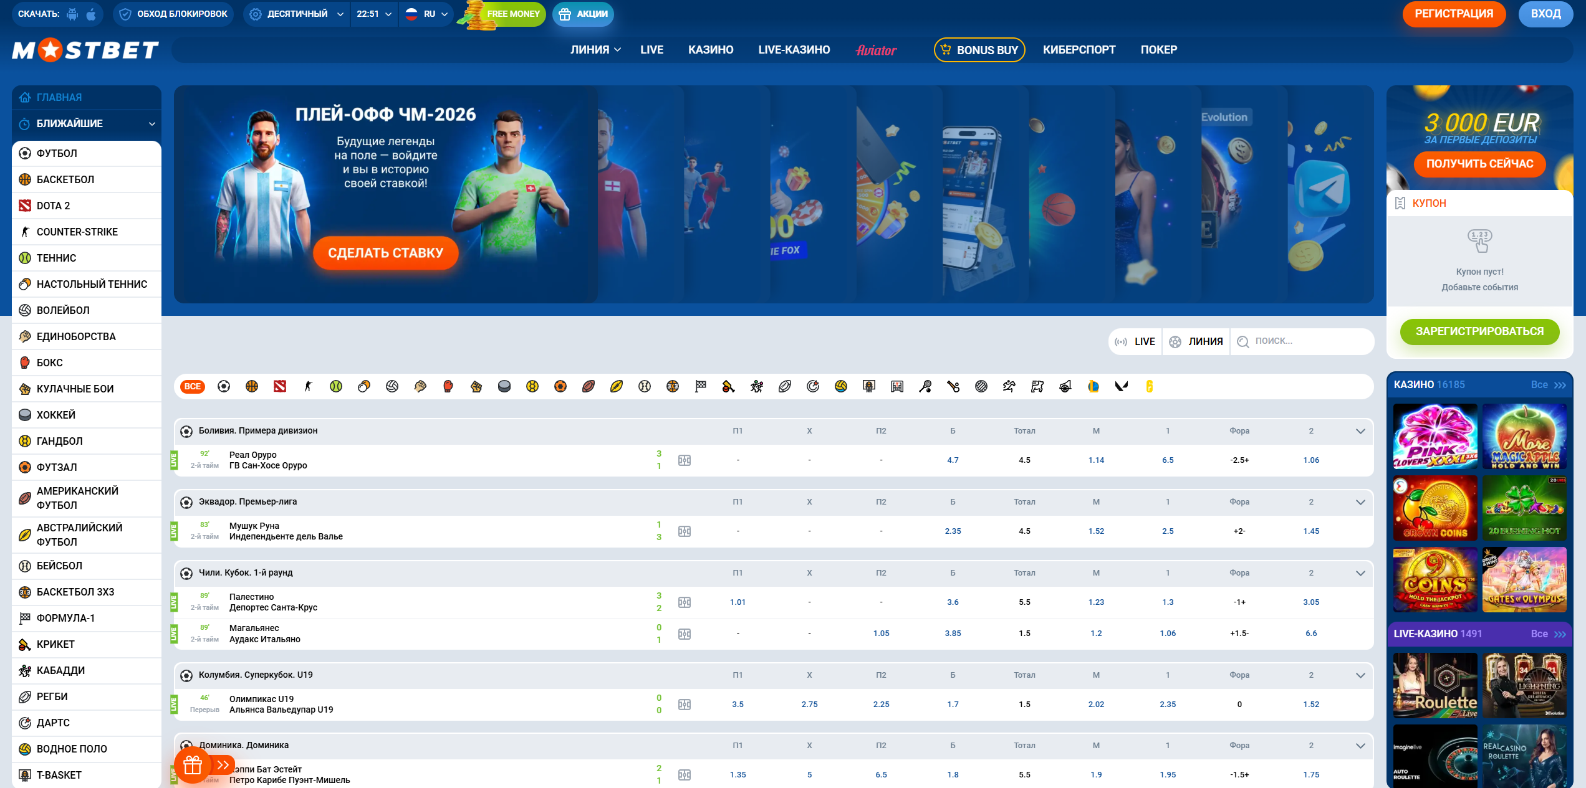
Task: Open Кабадди in the sidebar
Action: pos(87,670)
